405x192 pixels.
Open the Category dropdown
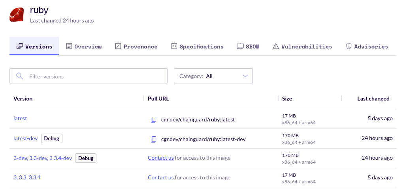click(x=213, y=76)
